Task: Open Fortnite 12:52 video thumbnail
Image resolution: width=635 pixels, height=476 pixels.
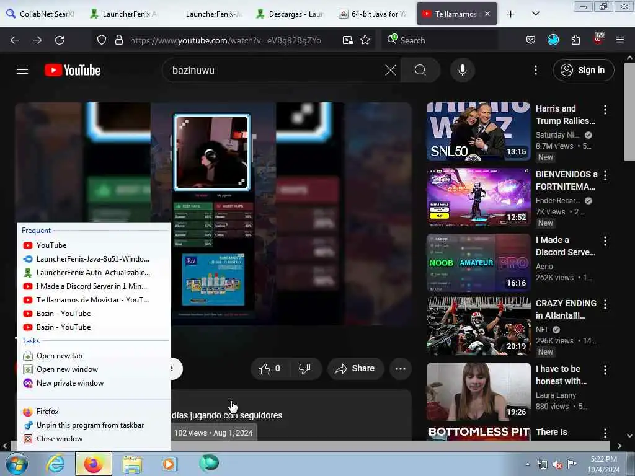Action: coord(478,197)
